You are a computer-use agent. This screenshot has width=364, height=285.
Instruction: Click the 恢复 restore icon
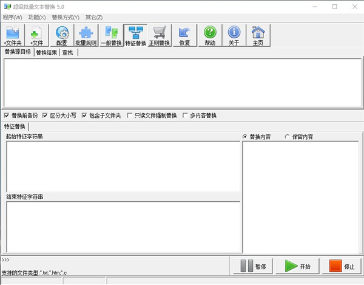point(185,35)
